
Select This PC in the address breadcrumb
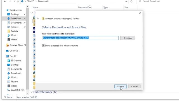[x=30, y=1]
